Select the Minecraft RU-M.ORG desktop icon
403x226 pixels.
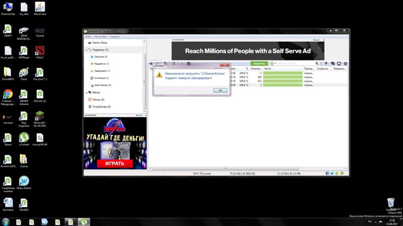[40, 119]
